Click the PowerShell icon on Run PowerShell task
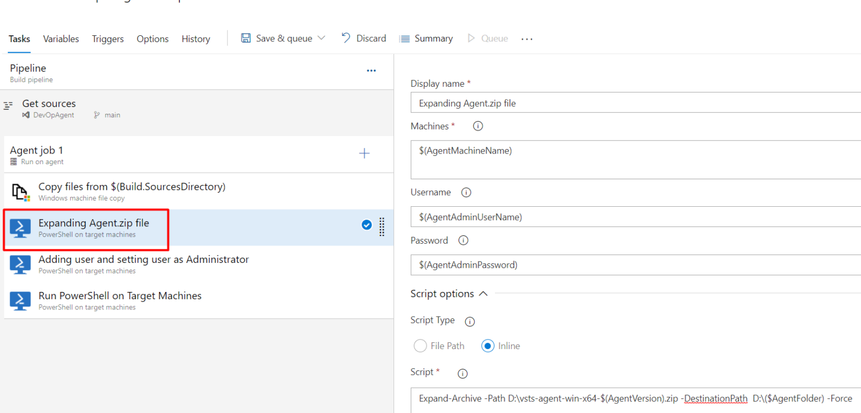Viewport: 861px width, 413px height. [x=20, y=301]
